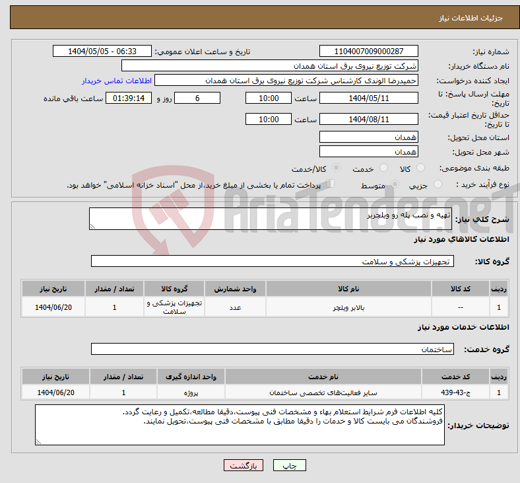Click the بالابر ویلچر cell
The width and height of the screenshot is (520, 483).
tap(348, 307)
